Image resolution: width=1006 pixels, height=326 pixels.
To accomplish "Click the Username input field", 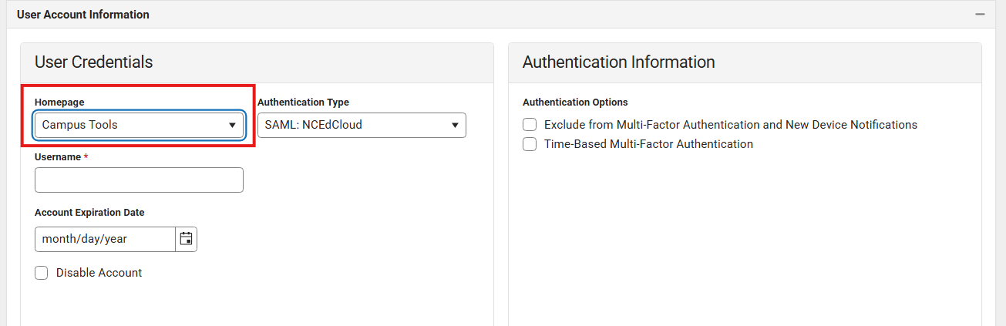I will click(139, 180).
